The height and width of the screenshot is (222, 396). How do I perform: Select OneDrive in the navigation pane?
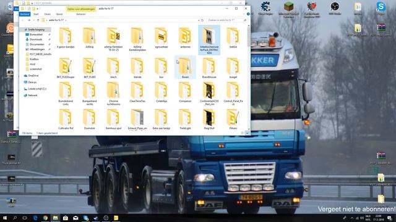(33, 75)
